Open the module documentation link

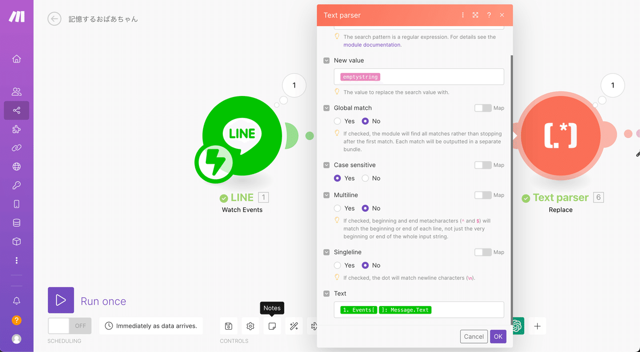pos(372,45)
